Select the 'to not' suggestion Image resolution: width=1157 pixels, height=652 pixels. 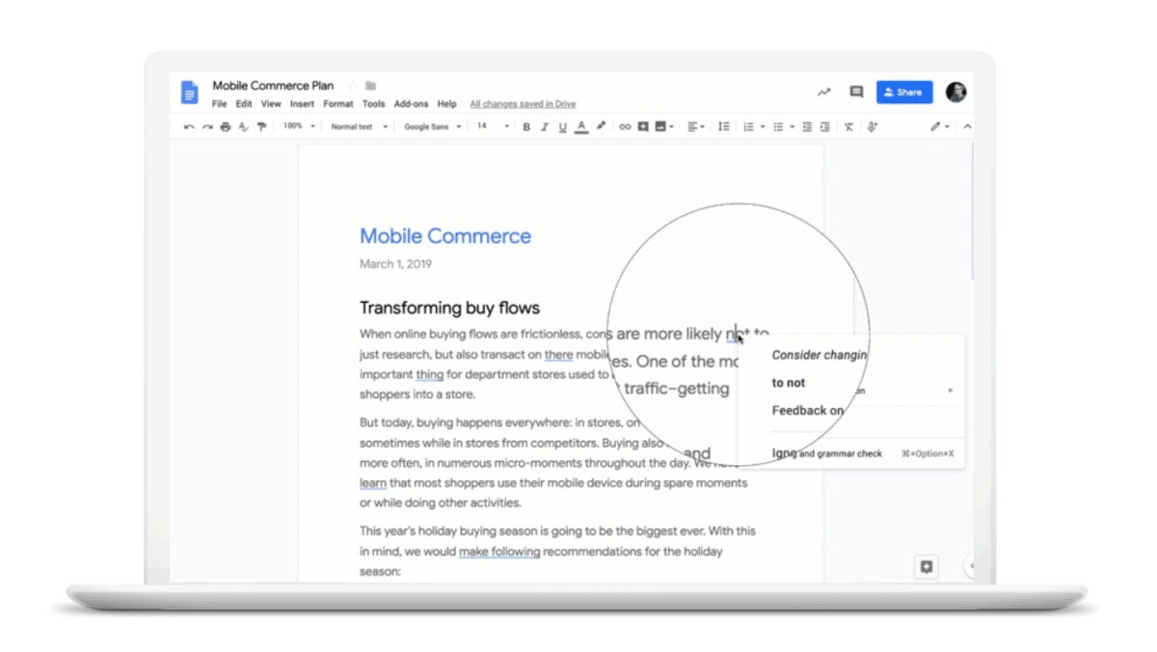pyautogui.click(x=789, y=383)
